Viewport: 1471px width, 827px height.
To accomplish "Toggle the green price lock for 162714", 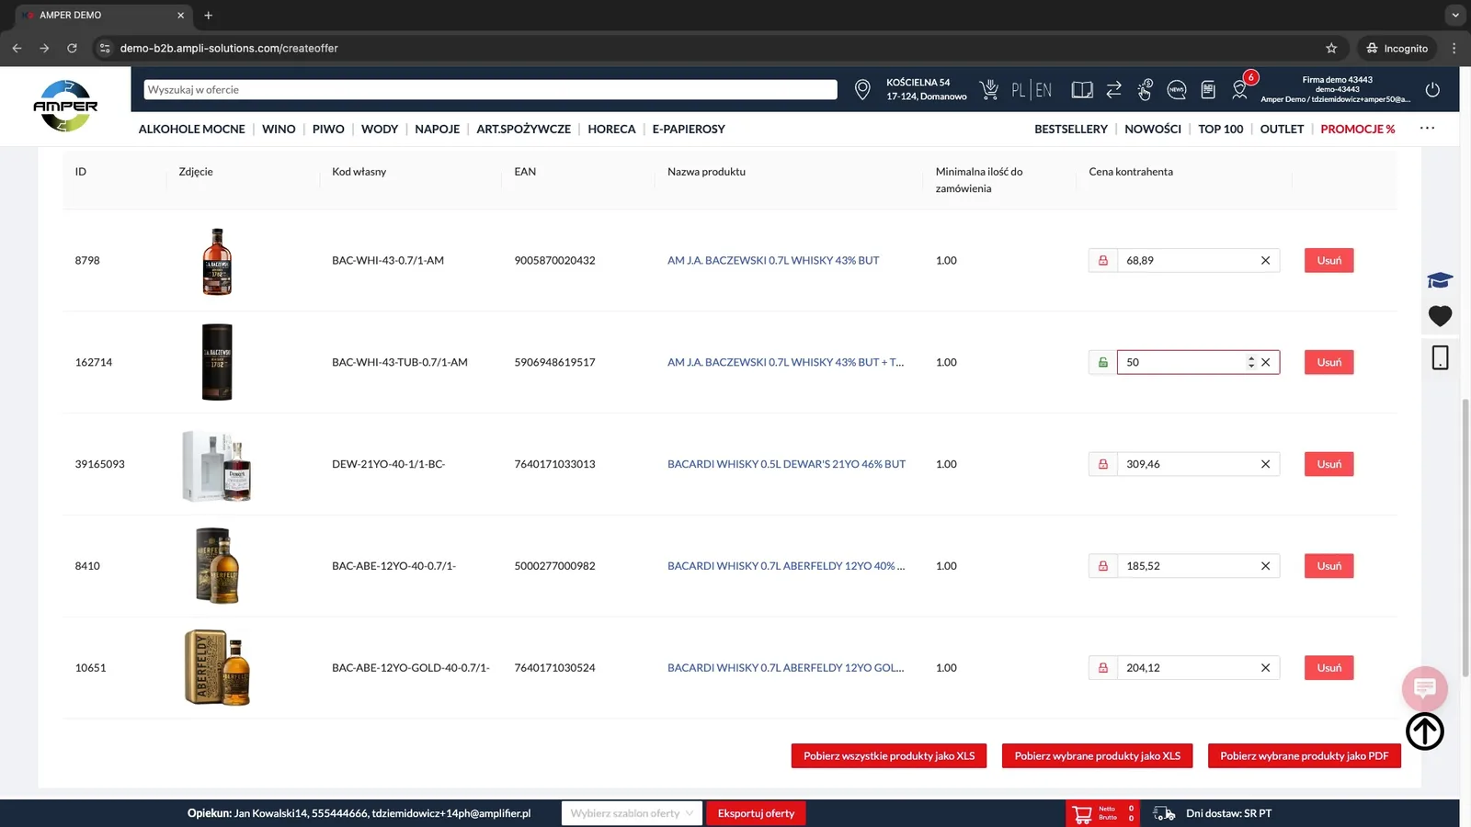I will click(x=1102, y=363).
